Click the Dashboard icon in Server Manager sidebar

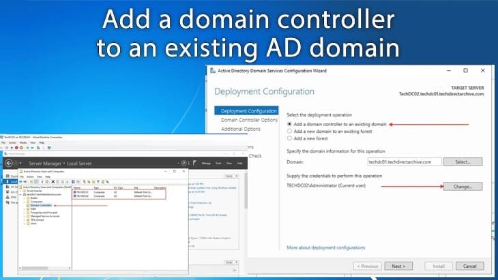tap(8, 176)
